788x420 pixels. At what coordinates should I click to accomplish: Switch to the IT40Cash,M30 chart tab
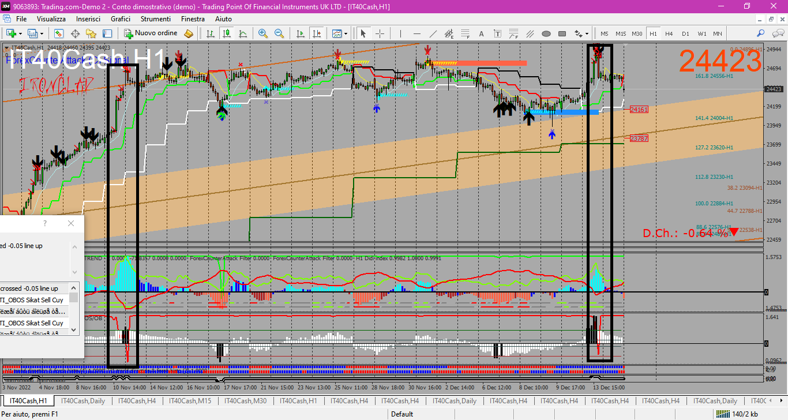click(246, 400)
